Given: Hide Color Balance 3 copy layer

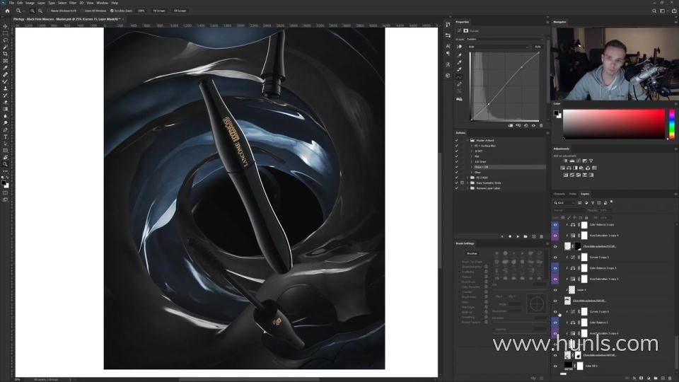Looking at the screenshot, I should [555, 225].
